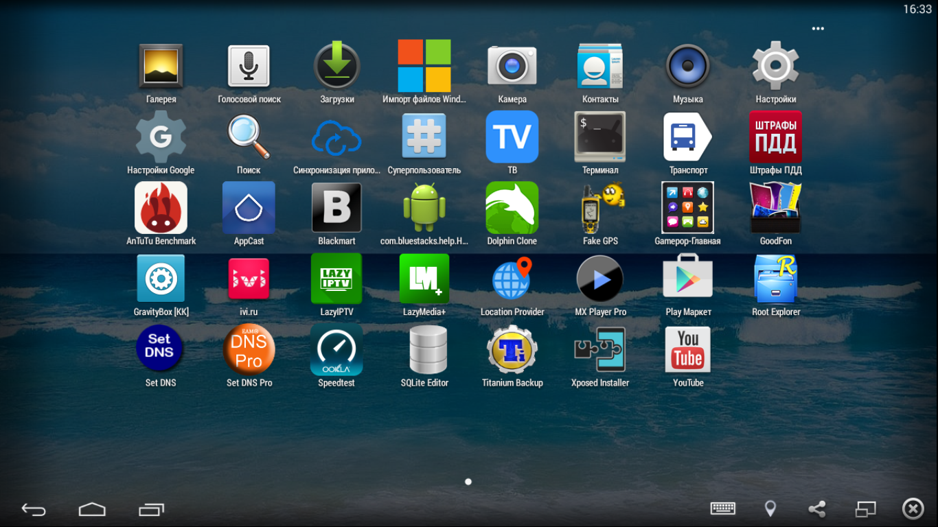Launch AnTuTu Benchmark
This screenshot has height=527, width=938.
coord(161,207)
